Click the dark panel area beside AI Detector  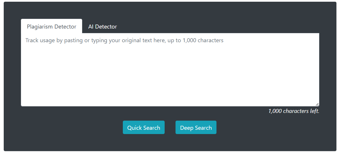click(x=220, y=26)
